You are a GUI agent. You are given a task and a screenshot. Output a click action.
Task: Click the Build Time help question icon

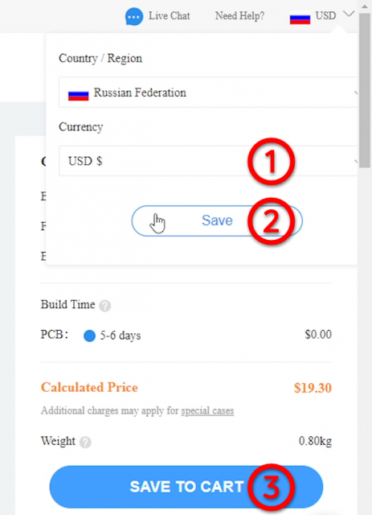105,306
